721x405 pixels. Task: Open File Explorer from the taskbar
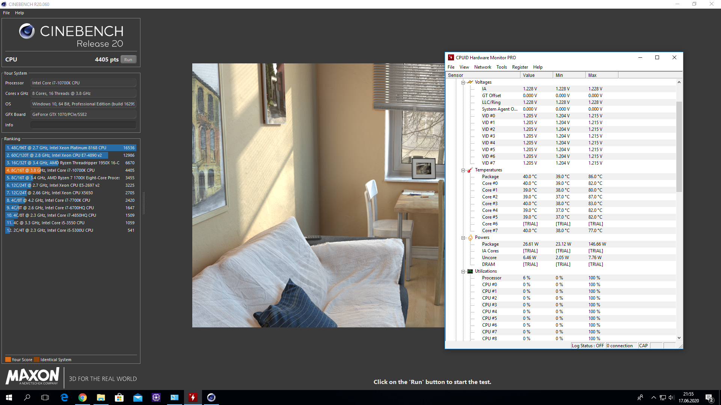tap(101, 397)
